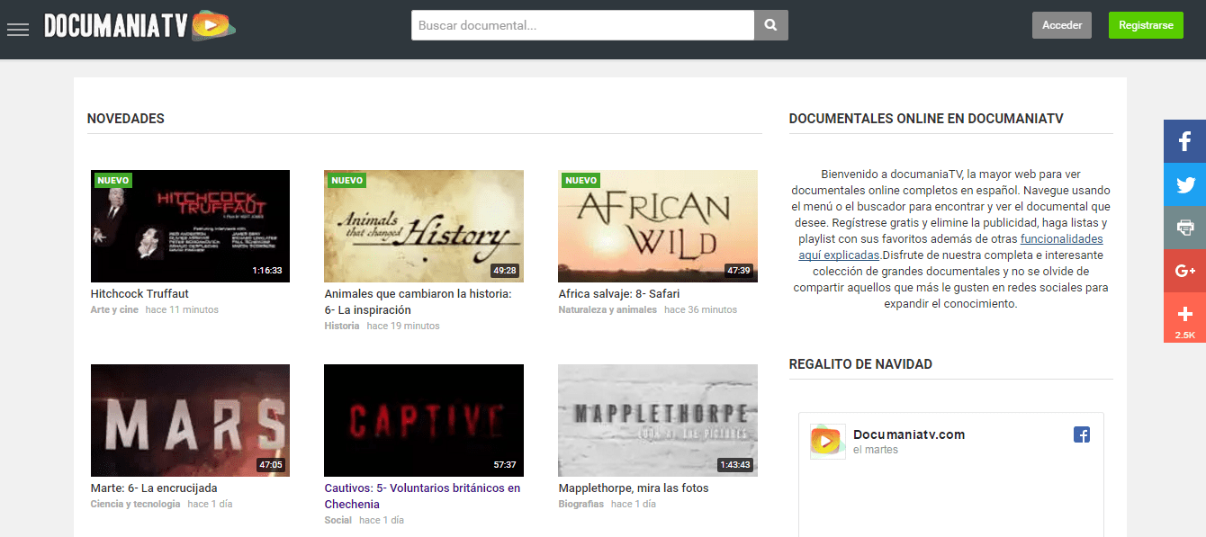The image size is (1206, 537).
Task: Click funcionalidades aquí explicadas link
Action: pyautogui.click(x=950, y=247)
